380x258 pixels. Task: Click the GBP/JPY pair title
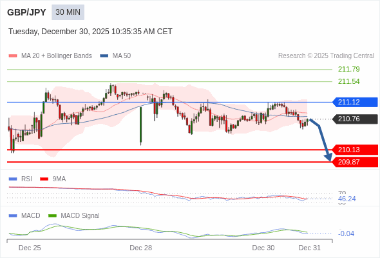pos(26,12)
